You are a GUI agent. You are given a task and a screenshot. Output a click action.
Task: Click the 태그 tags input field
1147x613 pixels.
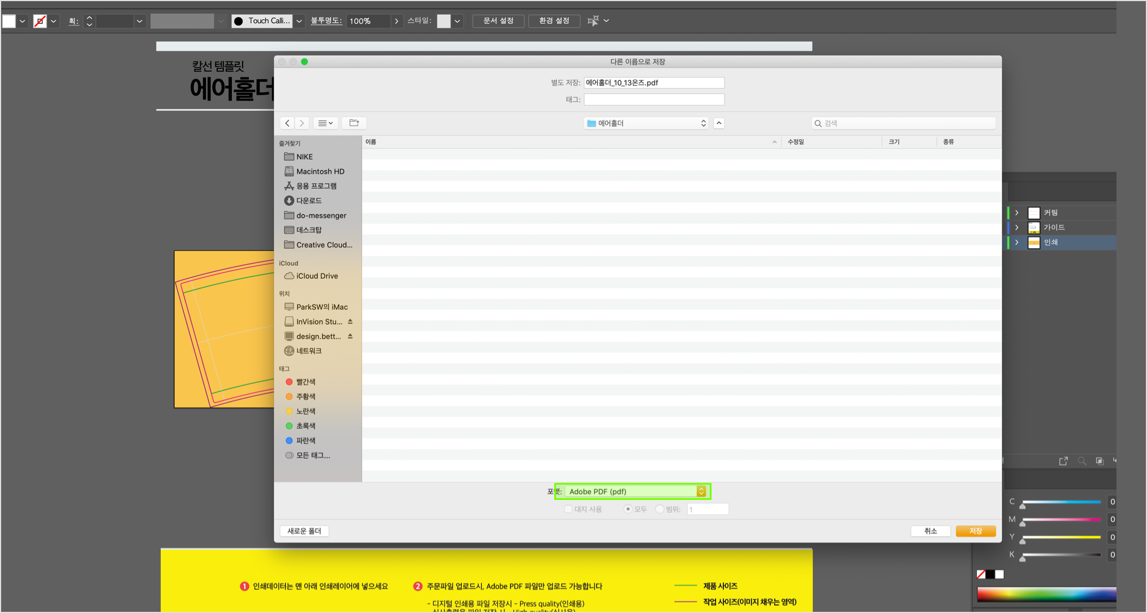(654, 100)
